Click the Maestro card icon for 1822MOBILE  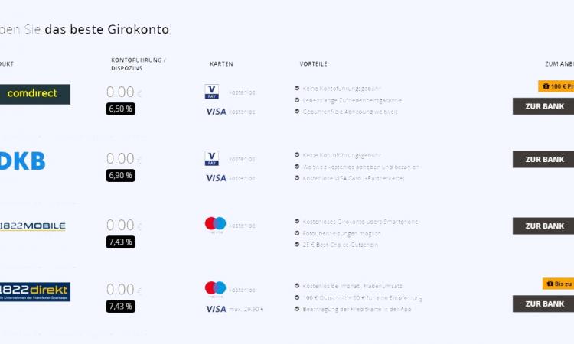(x=215, y=225)
